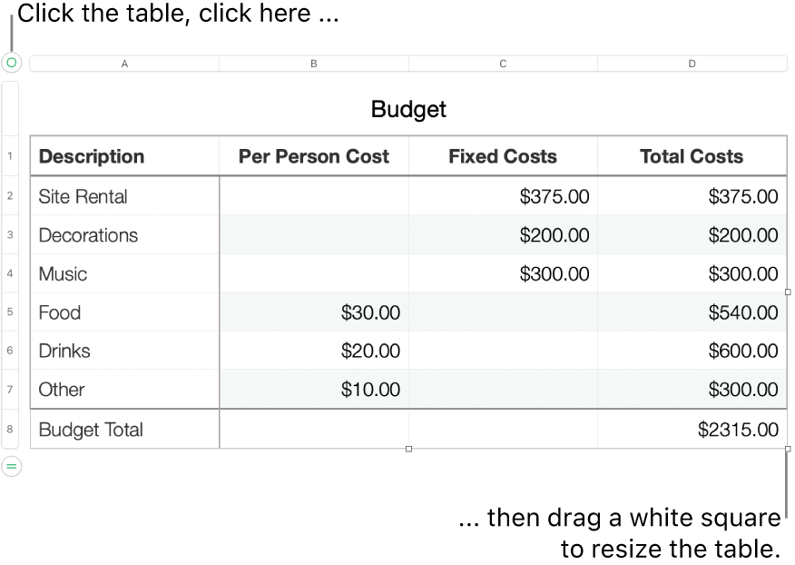Click the bottom-center column resize handle
This screenshot has height=565, width=795.
(407, 449)
